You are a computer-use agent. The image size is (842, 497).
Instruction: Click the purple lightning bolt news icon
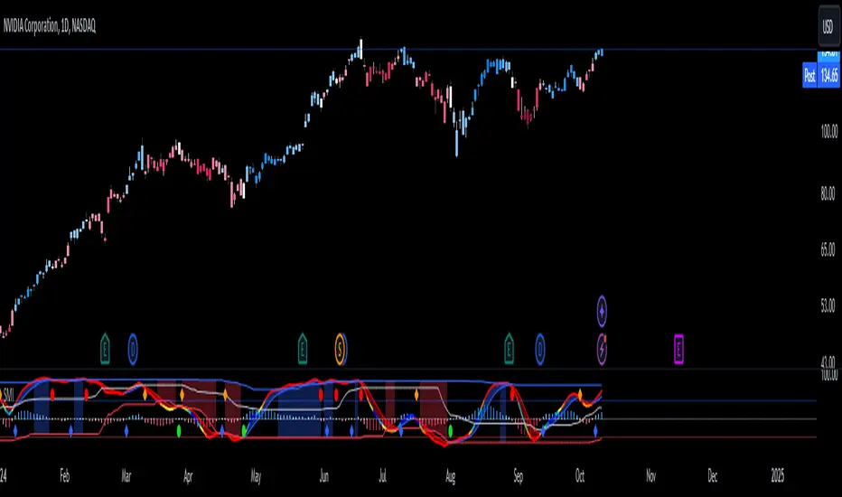[602, 349]
